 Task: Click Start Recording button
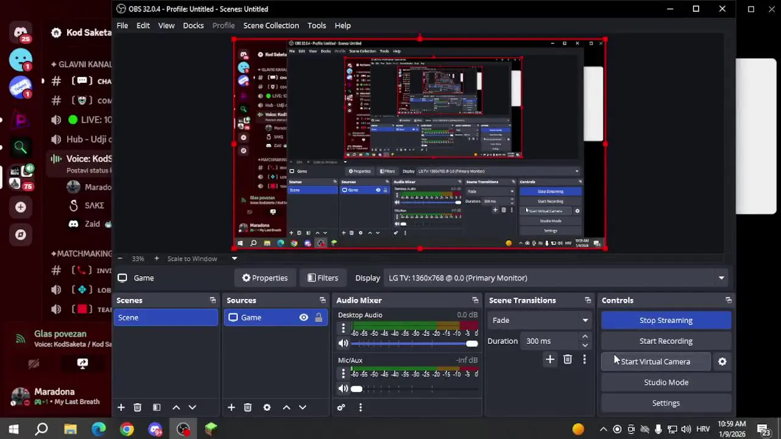666,341
